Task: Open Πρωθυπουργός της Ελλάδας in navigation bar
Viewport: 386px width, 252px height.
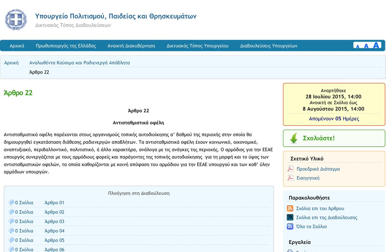Action: click(66, 46)
